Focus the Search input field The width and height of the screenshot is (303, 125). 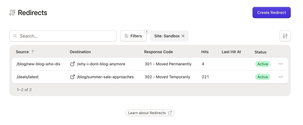pyautogui.click(x=63, y=36)
